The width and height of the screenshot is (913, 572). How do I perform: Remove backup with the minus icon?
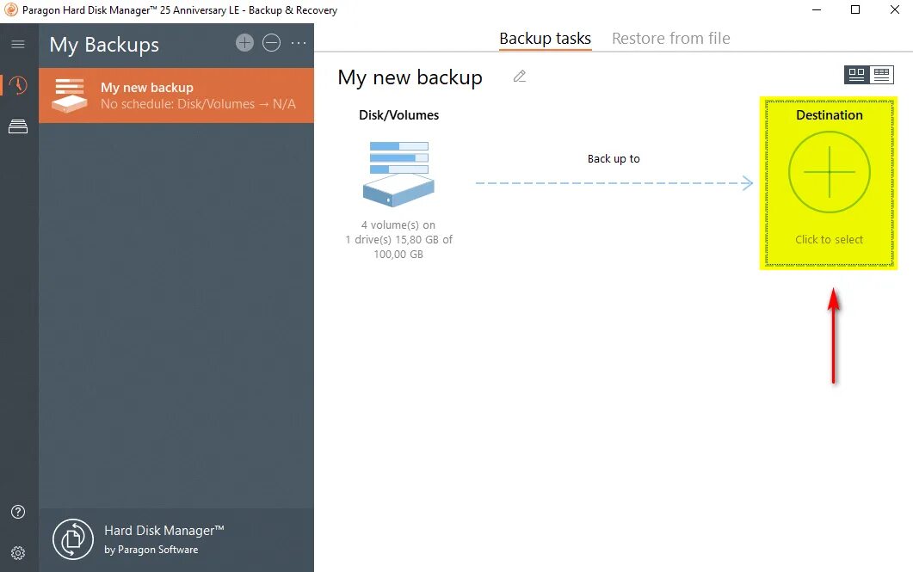click(x=271, y=42)
